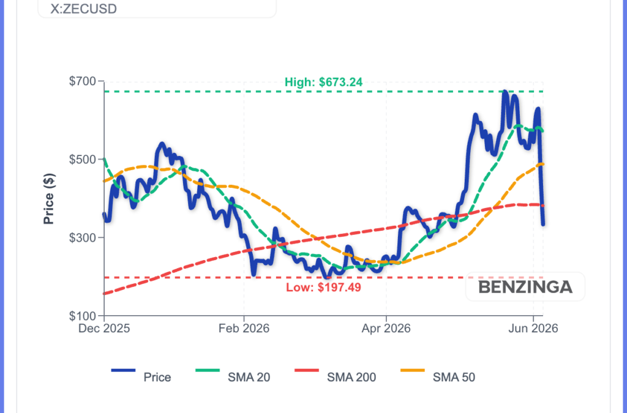The height and width of the screenshot is (413, 627).
Task: Click the $500 y-axis tick label
Action: [83, 159]
